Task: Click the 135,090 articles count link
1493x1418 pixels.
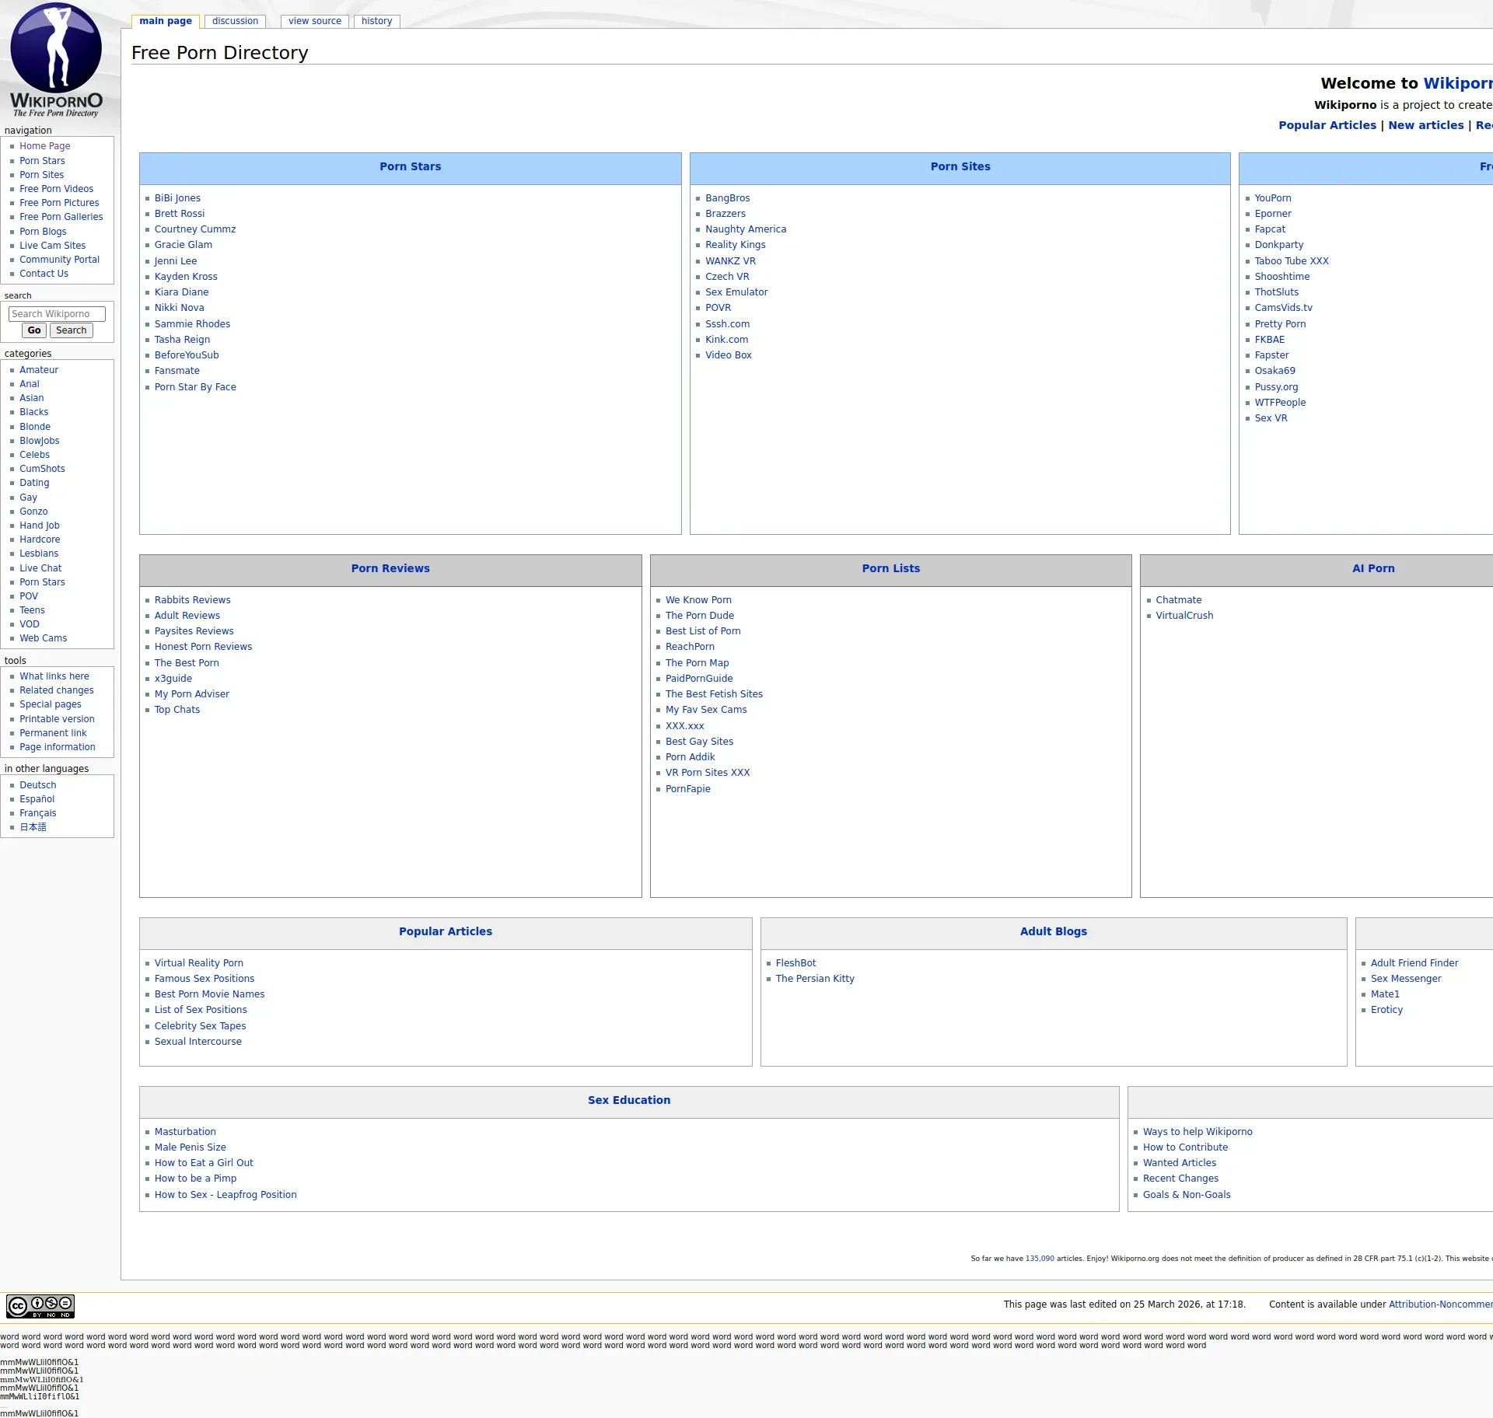Action: 1040,1259
